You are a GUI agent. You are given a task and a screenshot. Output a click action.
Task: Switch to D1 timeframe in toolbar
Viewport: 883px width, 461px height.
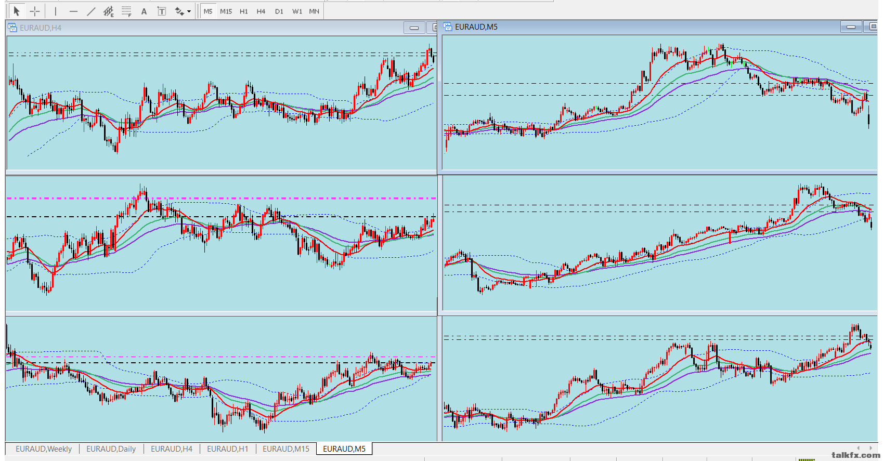coord(279,11)
